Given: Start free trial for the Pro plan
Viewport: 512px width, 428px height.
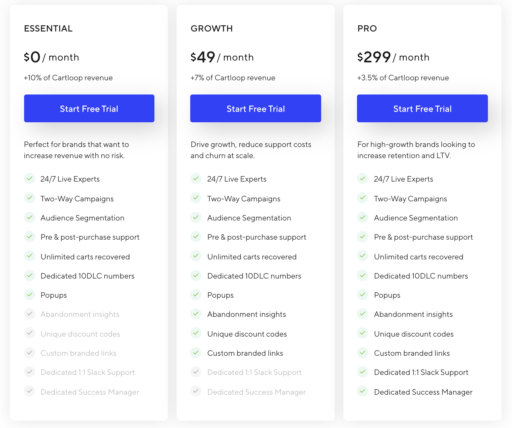Looking at the screenshot, I should coord(422,108).
